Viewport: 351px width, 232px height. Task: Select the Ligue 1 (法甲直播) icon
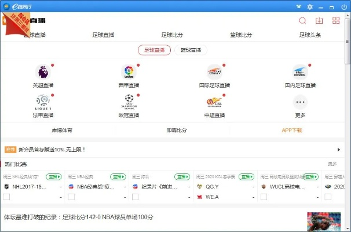click(43, 102)
